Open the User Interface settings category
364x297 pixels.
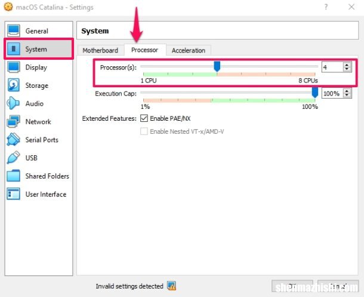pyautogui.click(x=39, y=194)
